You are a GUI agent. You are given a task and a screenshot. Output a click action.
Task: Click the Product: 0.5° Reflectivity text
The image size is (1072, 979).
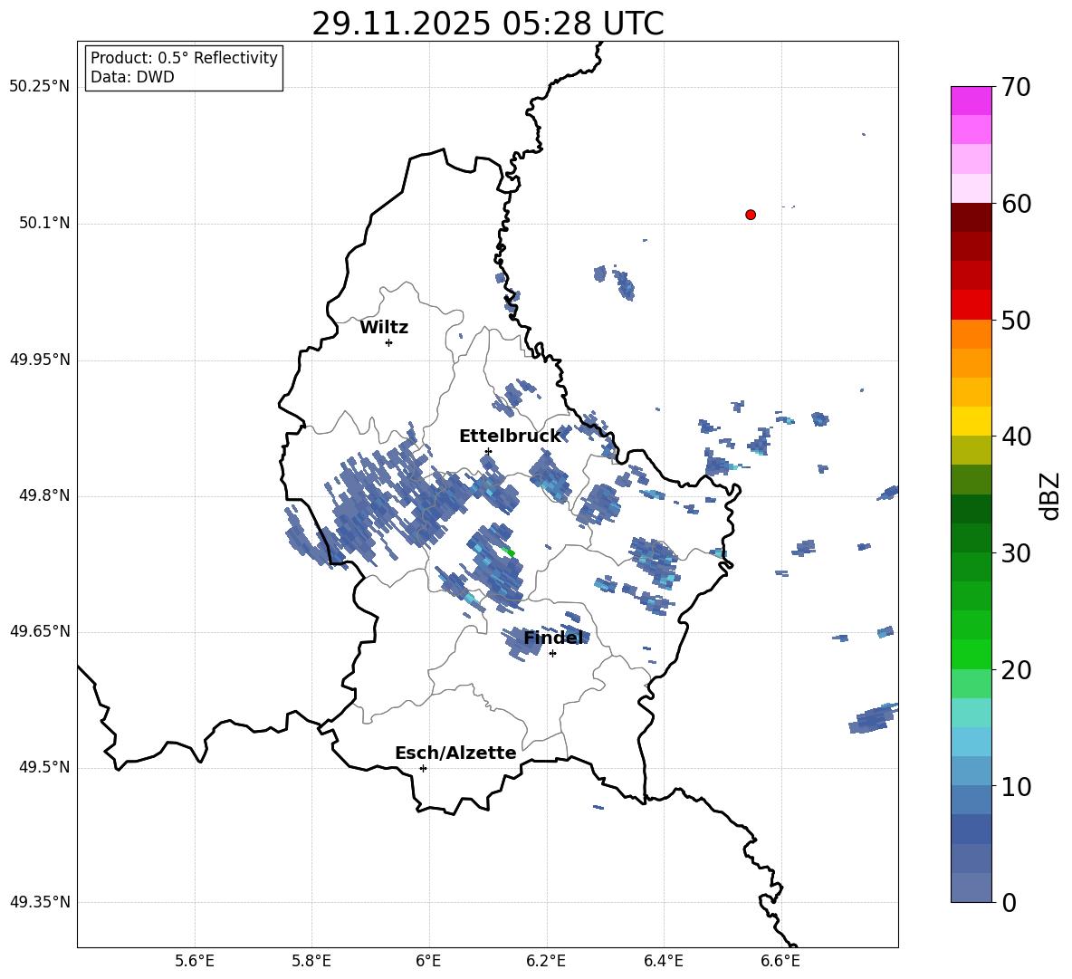pos(184,58)
